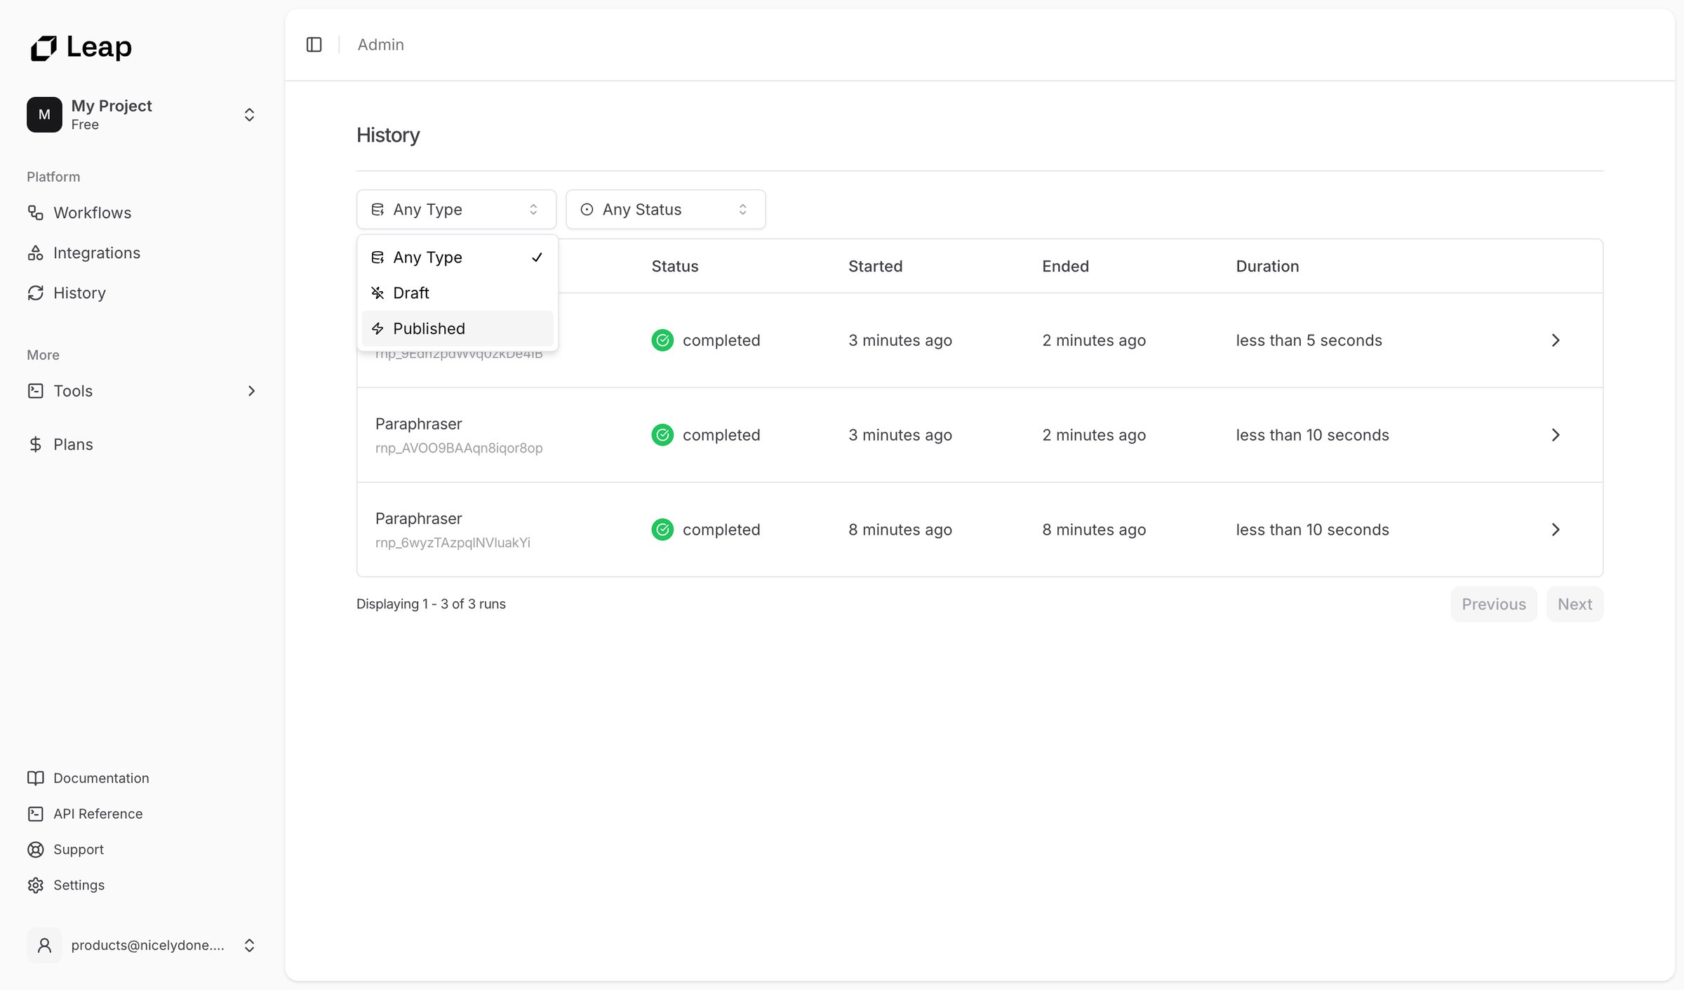Click the History refresh icon in sidebar

tap(36, 293)
